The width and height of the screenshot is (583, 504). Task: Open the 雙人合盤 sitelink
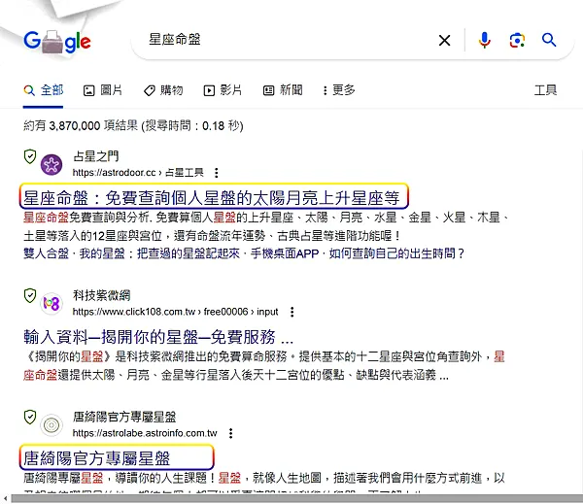click(x=46, y=253)
